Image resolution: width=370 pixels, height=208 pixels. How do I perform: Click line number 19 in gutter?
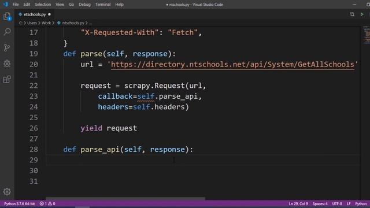(x=34, y=54)
